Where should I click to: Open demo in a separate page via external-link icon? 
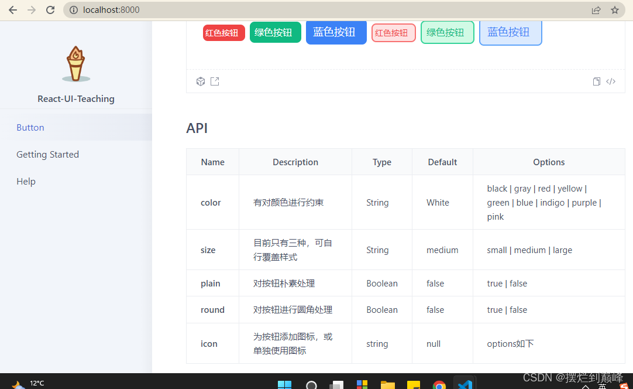tap(215, 81)
